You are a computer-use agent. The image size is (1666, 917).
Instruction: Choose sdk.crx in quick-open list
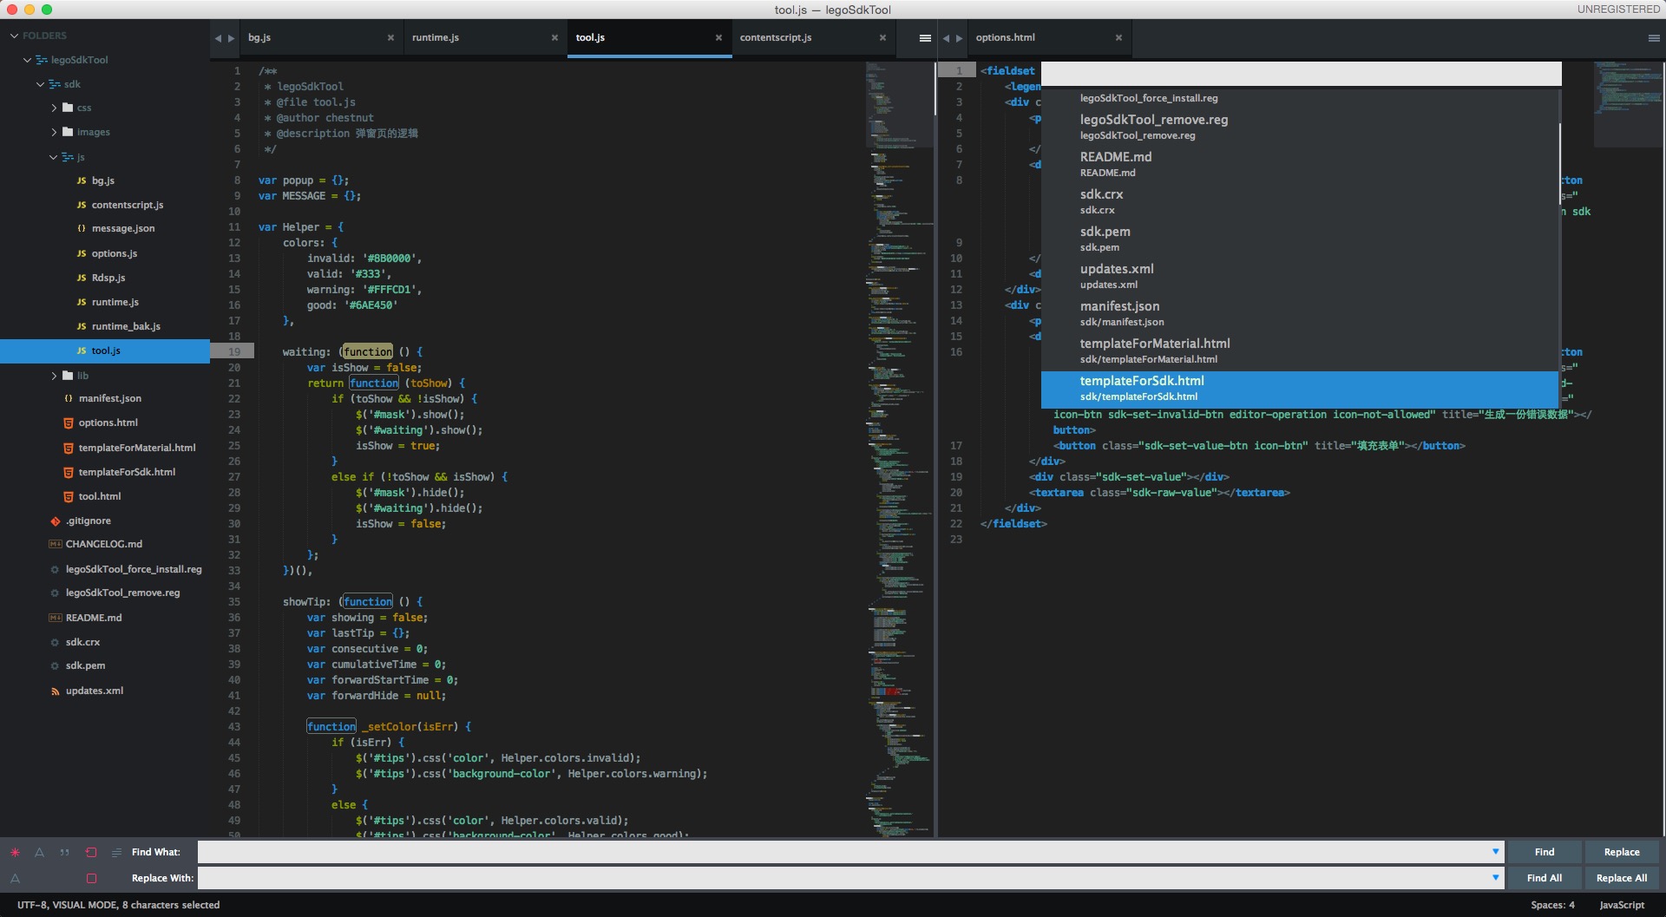point(1300,201)
